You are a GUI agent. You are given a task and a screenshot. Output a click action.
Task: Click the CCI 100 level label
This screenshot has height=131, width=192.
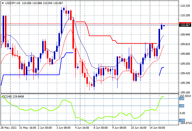tap(182, 106)
